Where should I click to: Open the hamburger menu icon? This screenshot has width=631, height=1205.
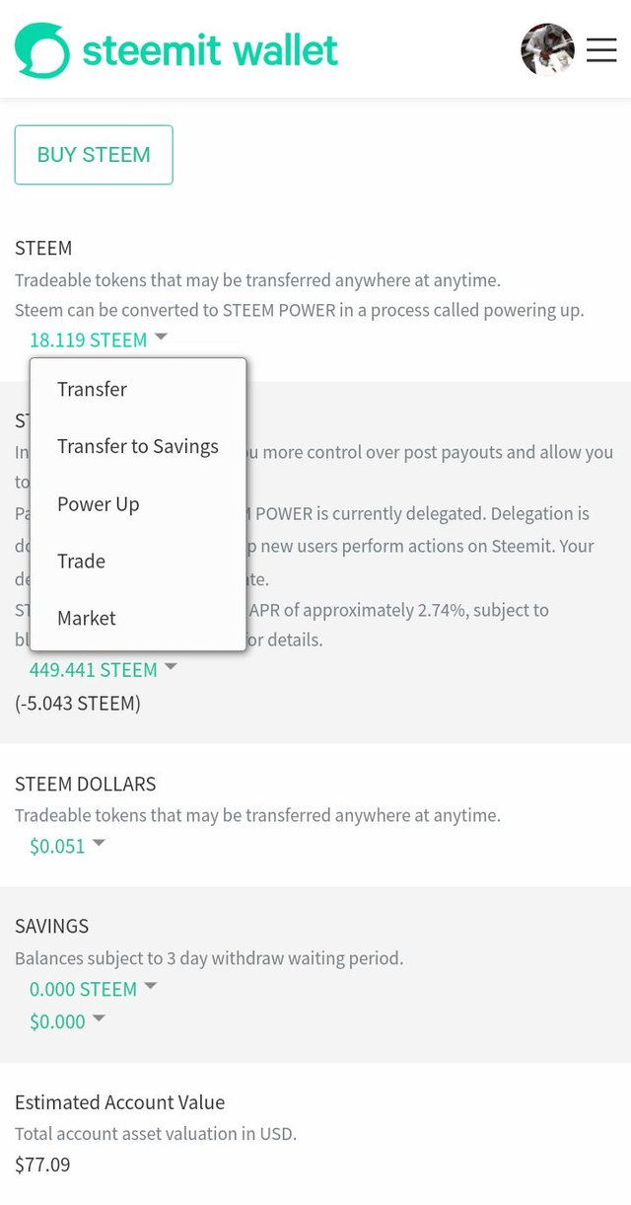(601, 49)
